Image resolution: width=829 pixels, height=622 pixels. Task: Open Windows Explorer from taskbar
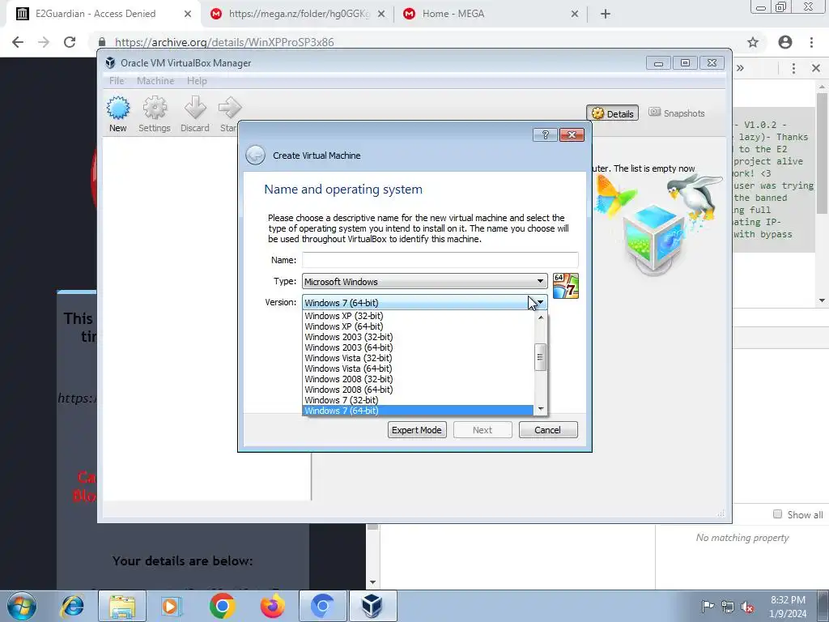122,606
